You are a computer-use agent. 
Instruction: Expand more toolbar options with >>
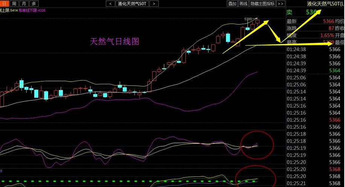281,3
